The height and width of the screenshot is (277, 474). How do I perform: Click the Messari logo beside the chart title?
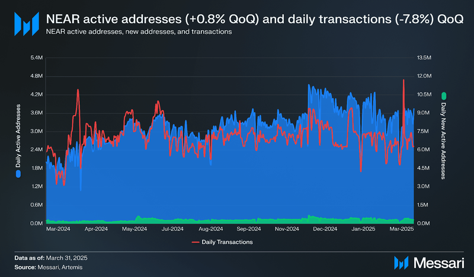tap(27, 24)
